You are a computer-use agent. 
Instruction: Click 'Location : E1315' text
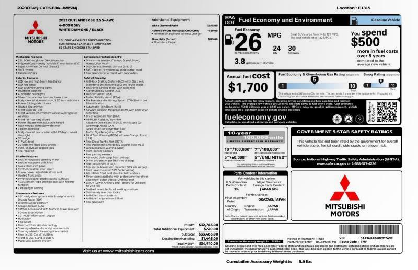coord(354,8)
